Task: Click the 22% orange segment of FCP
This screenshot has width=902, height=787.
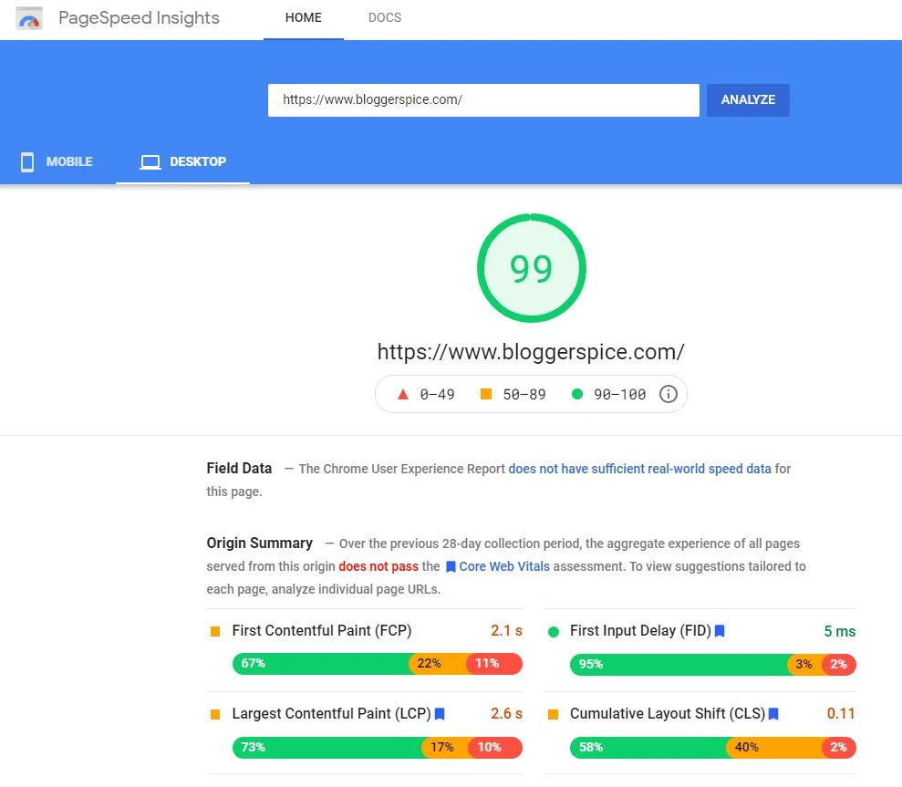Action: point(438,663)
